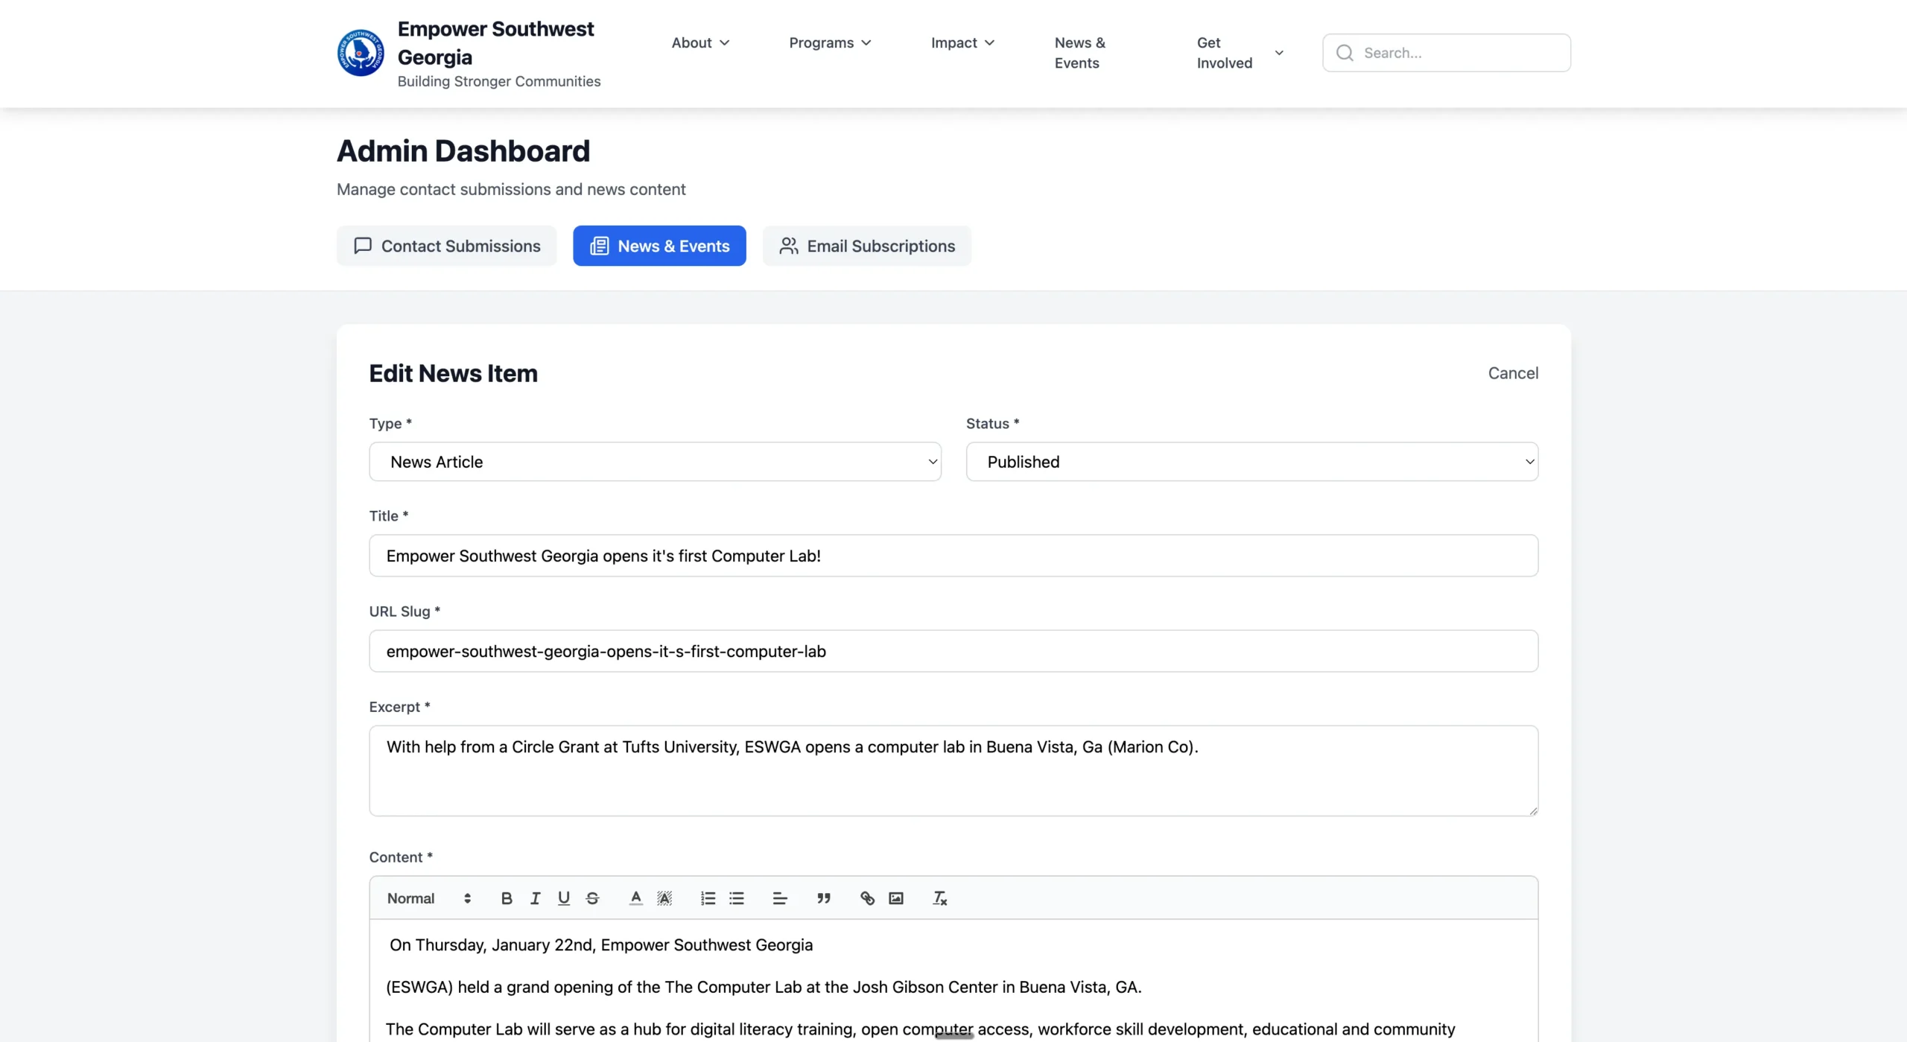Image resolution: width=1907 pixels, height=1042 pixels.
Task: Switch to the Email Subscriptions tab
Action: (x=867, y=246)
